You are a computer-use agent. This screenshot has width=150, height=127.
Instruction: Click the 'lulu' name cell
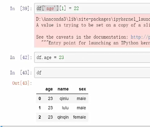pos(65,108)
